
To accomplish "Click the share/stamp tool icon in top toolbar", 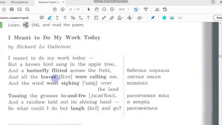I will pyautogui.click(x=165, y=9).
